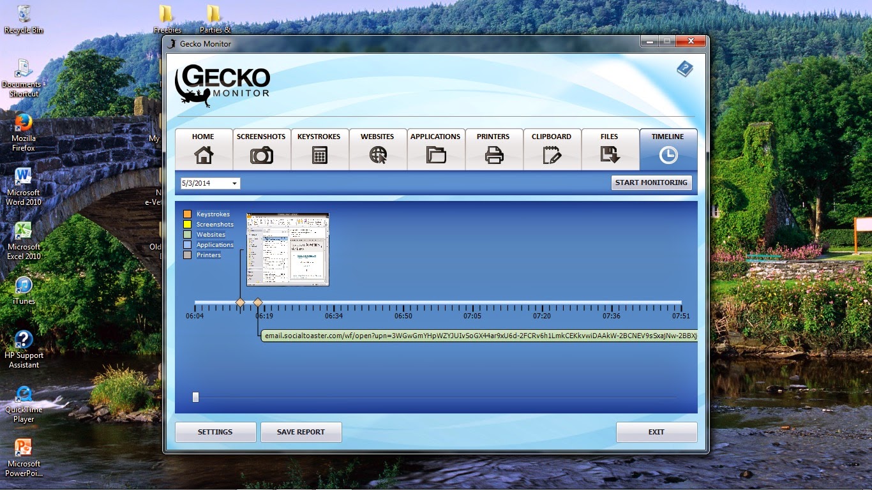This screenshot has height=490, width=872.
Task: Open the screenshot thumbnail on the timeline
Action: [287, 249]
